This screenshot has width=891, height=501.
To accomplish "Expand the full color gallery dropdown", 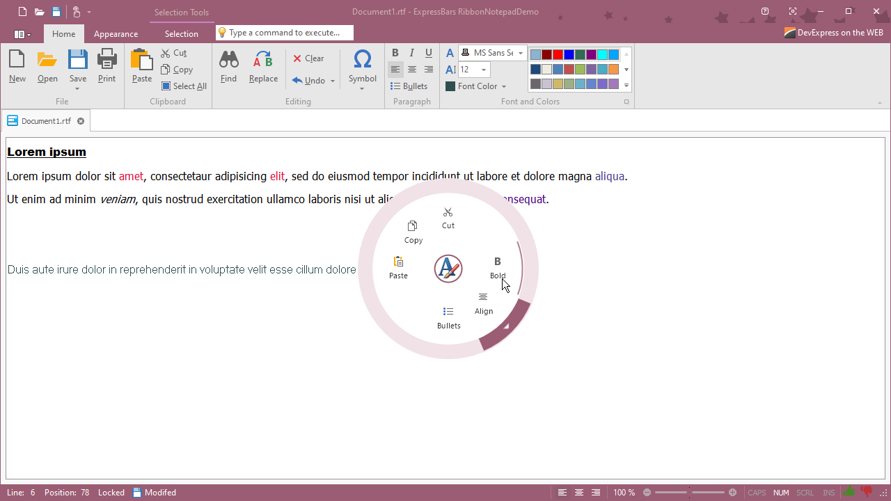I will click(x=626, y=86).
